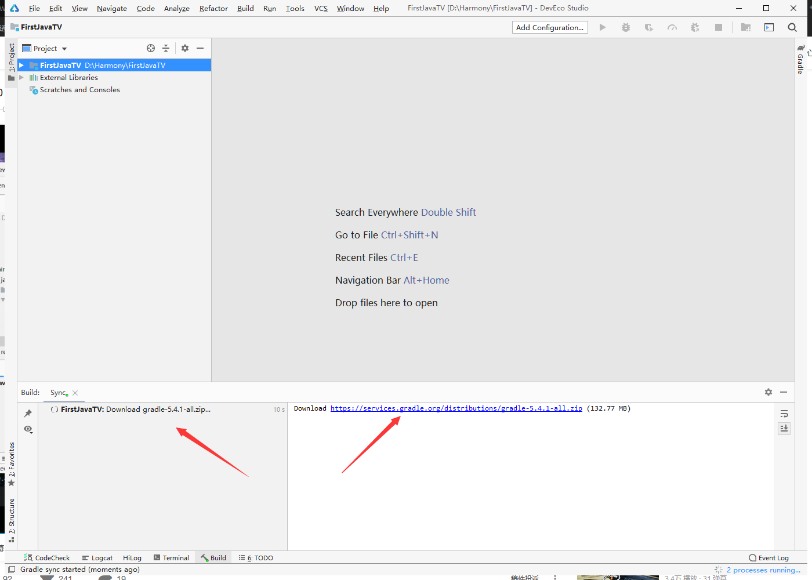The image size is (812, 580).
Task: Hide the Build panel with minus icon
Action: (784, 392)
